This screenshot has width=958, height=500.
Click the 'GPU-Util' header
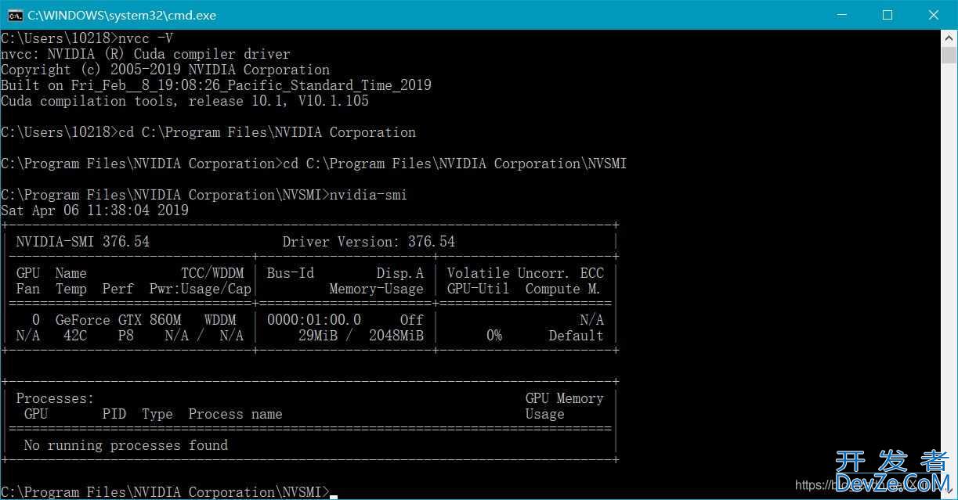pyautogui.click(x=479, y=289)
